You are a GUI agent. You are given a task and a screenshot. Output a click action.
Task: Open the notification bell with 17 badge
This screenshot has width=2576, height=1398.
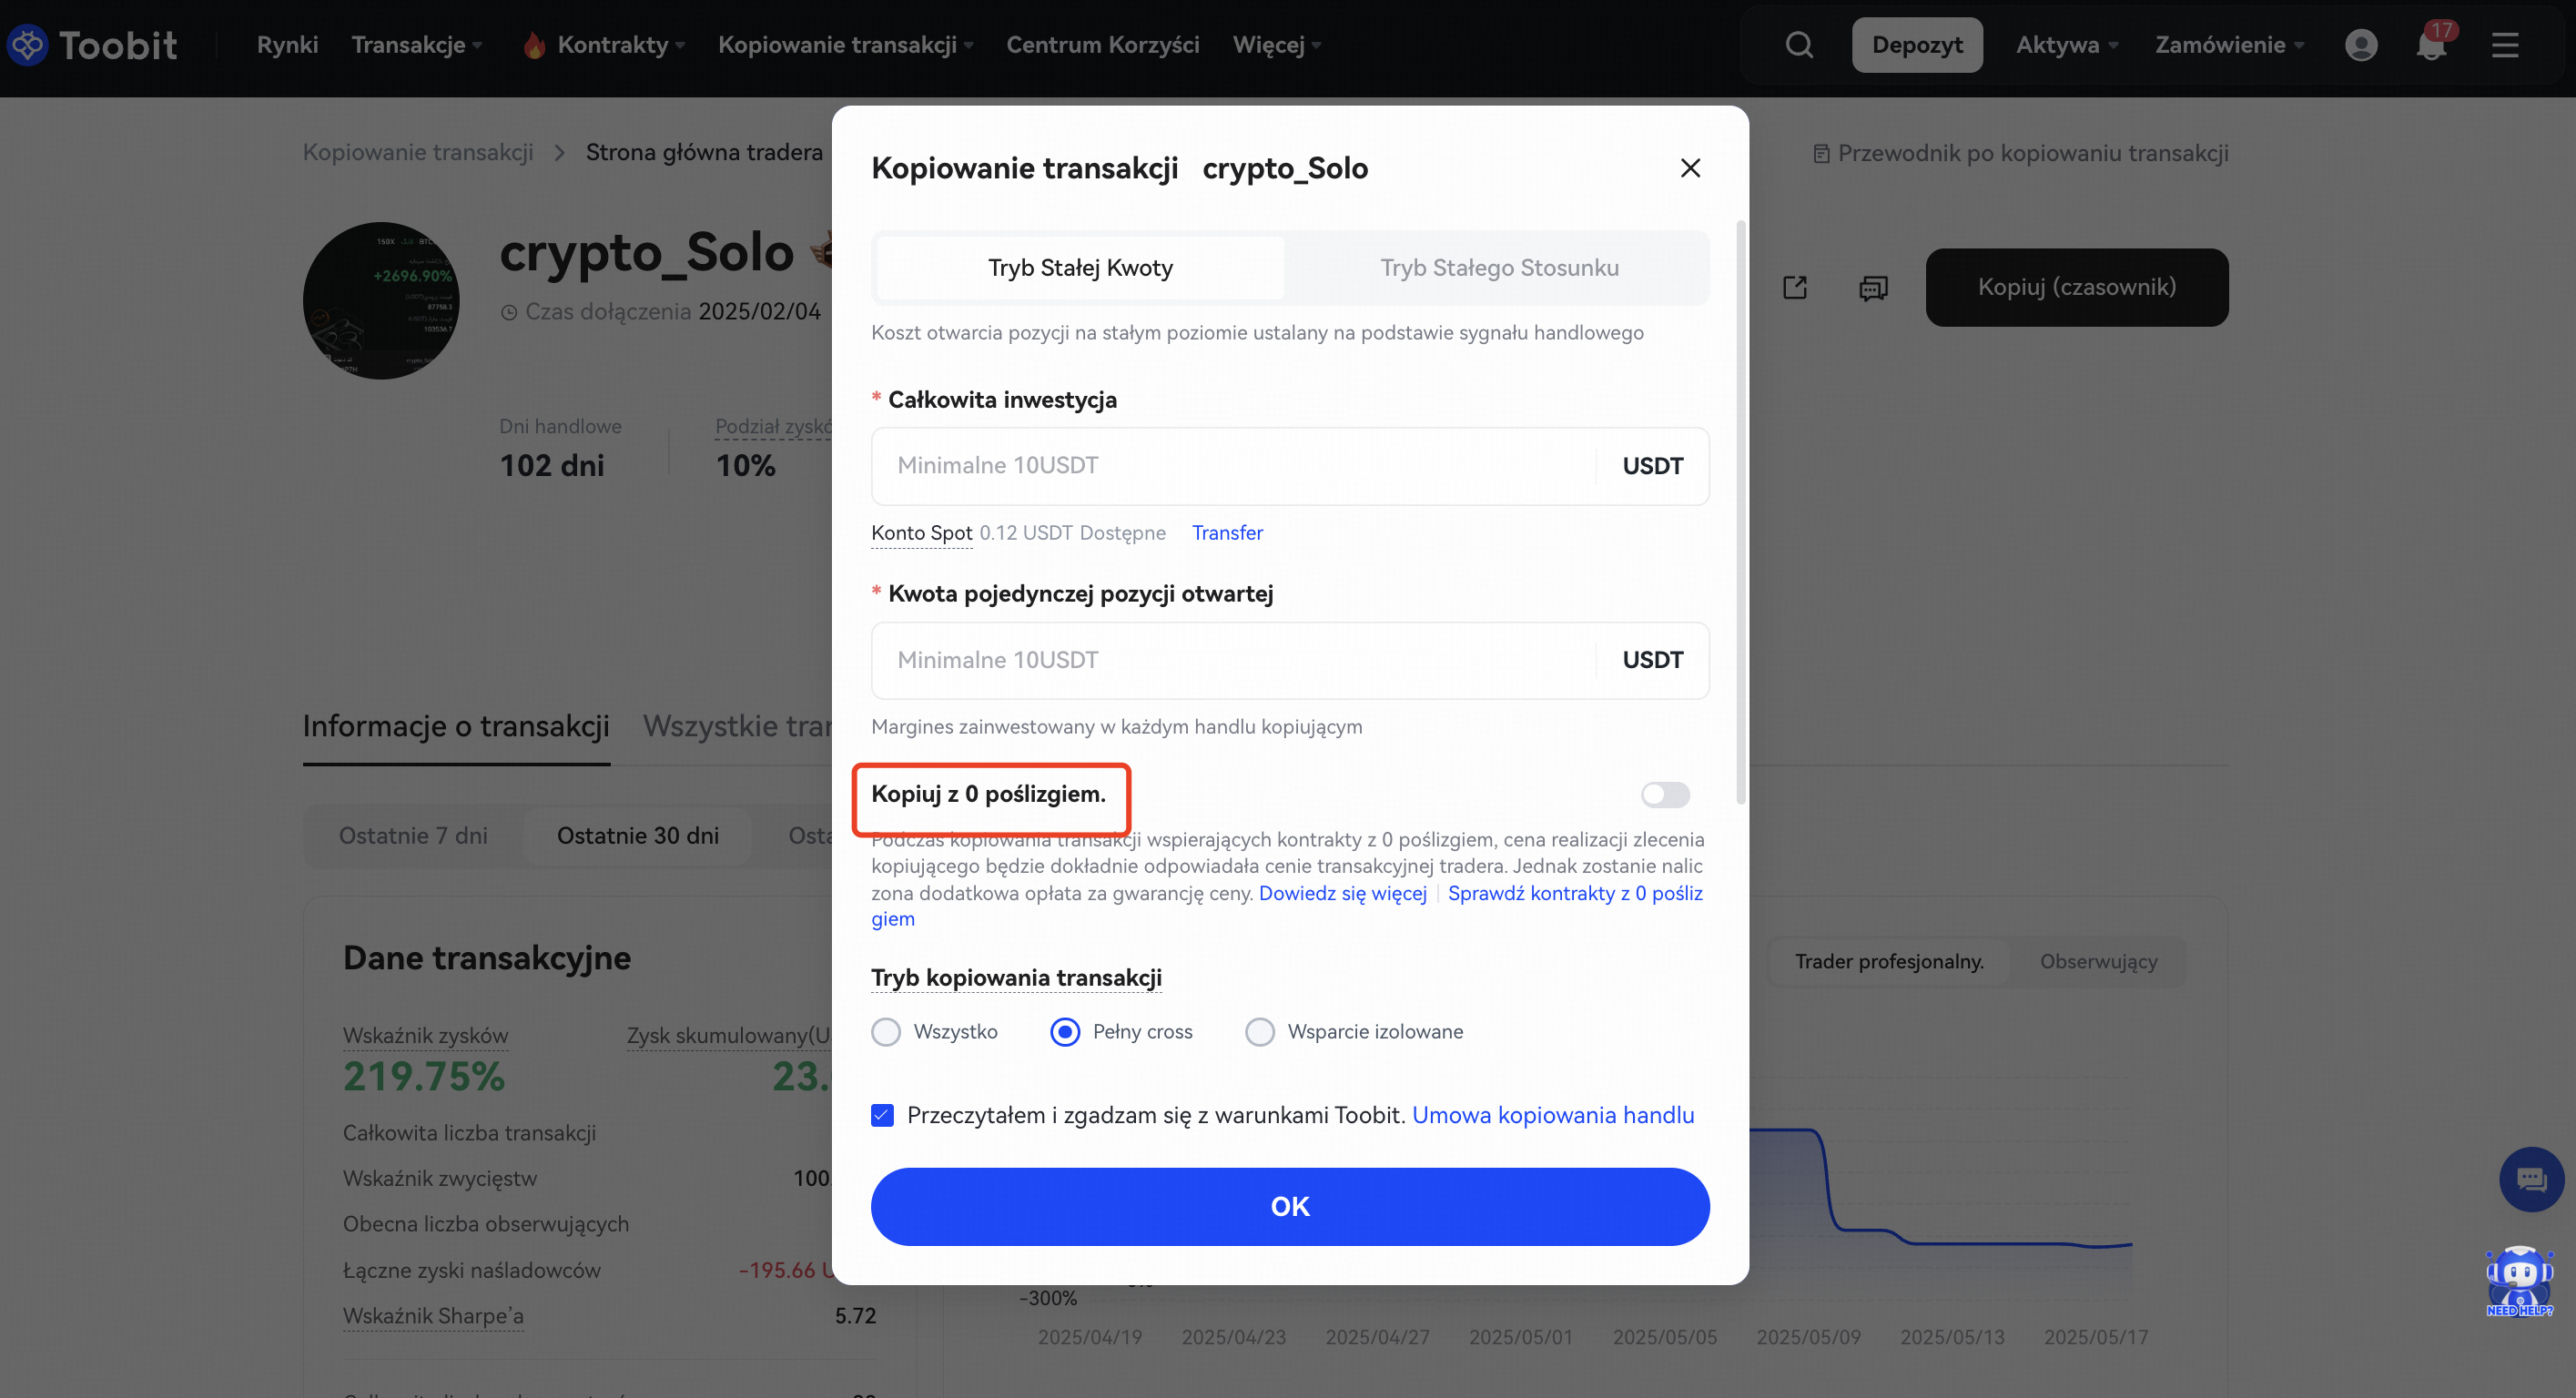tap(2431, 45)
